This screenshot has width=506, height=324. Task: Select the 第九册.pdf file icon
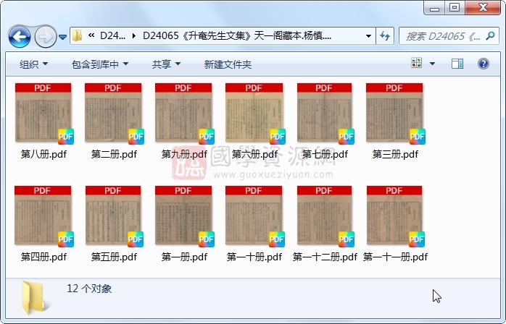184,114
